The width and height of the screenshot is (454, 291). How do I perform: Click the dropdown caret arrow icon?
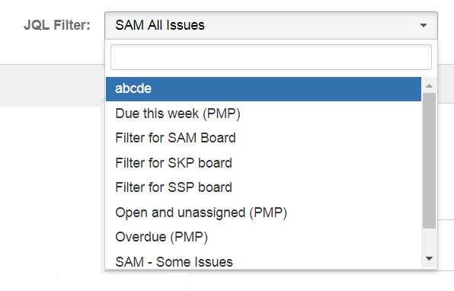424,25
